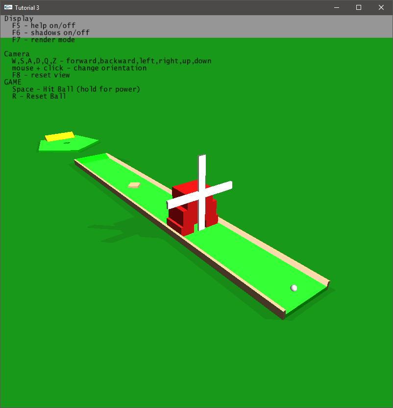Viewport: 393px width, 408px height.
Task: Click the hole on the distant green platform
Action: (67, 143)
